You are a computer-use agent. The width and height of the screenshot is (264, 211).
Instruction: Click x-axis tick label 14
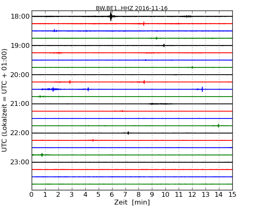pos(219,194)
